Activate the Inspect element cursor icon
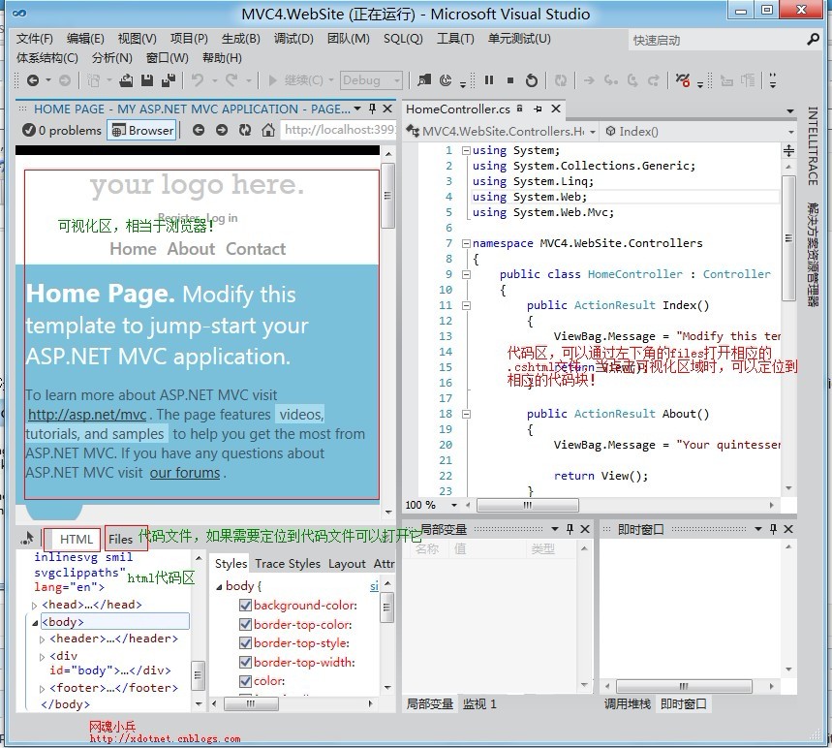This screenshot has width=832, height=748. coord(27,539)
